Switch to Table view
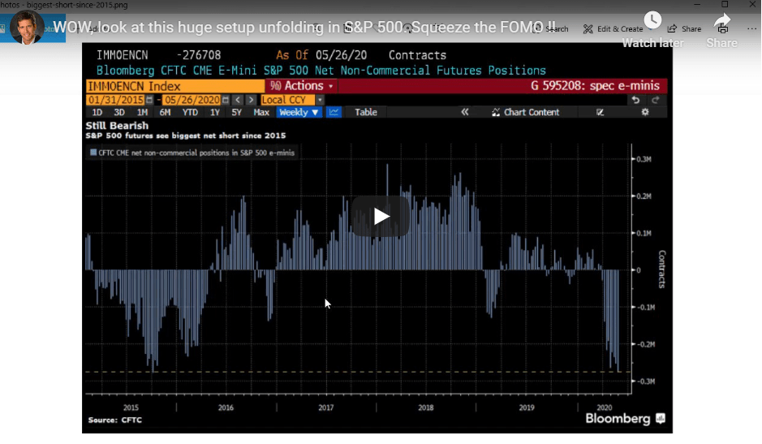Screen dimensions: 762x444 [x=366, y=112]
